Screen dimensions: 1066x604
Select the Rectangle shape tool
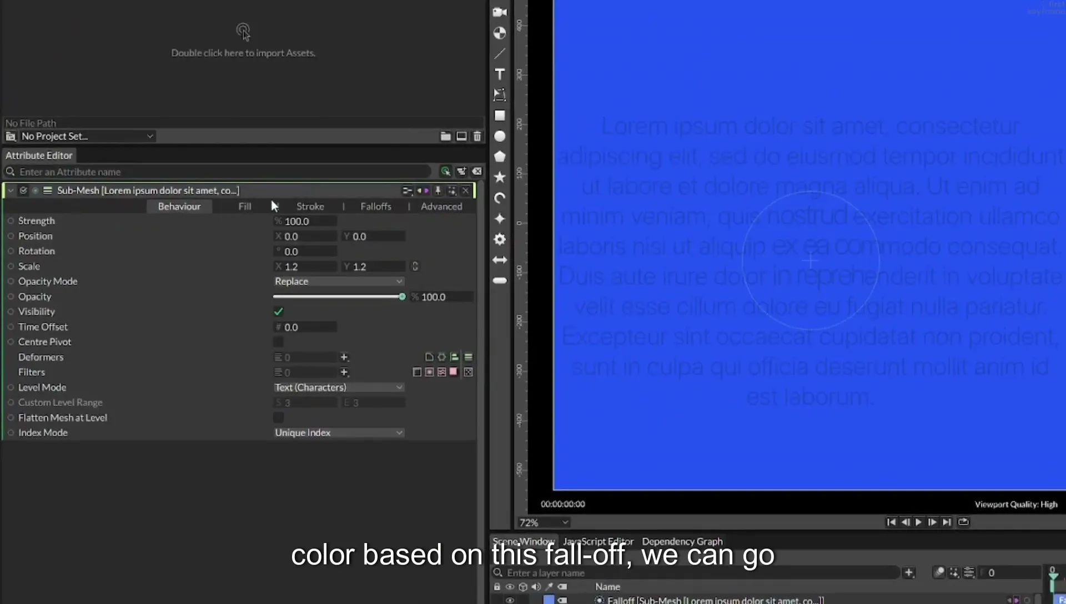coord(500,115)
